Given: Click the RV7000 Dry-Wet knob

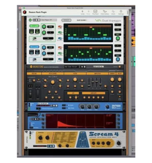Looking at the screenshot, I should click(x=107, y=106).
